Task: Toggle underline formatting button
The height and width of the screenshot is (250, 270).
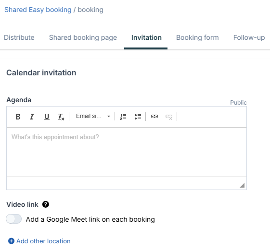Action: coord(47,117)
